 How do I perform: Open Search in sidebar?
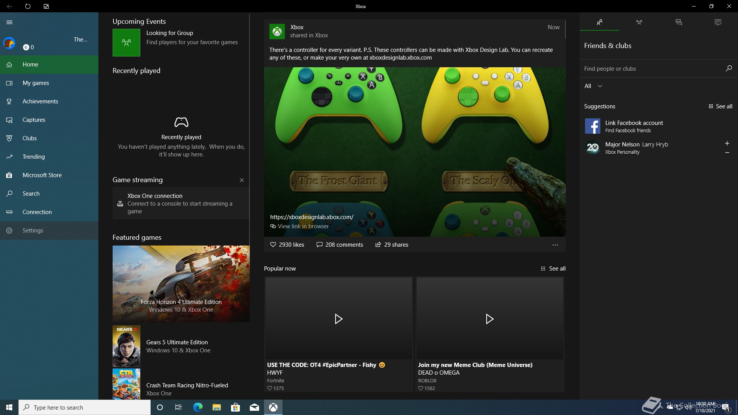click(49, 194)
